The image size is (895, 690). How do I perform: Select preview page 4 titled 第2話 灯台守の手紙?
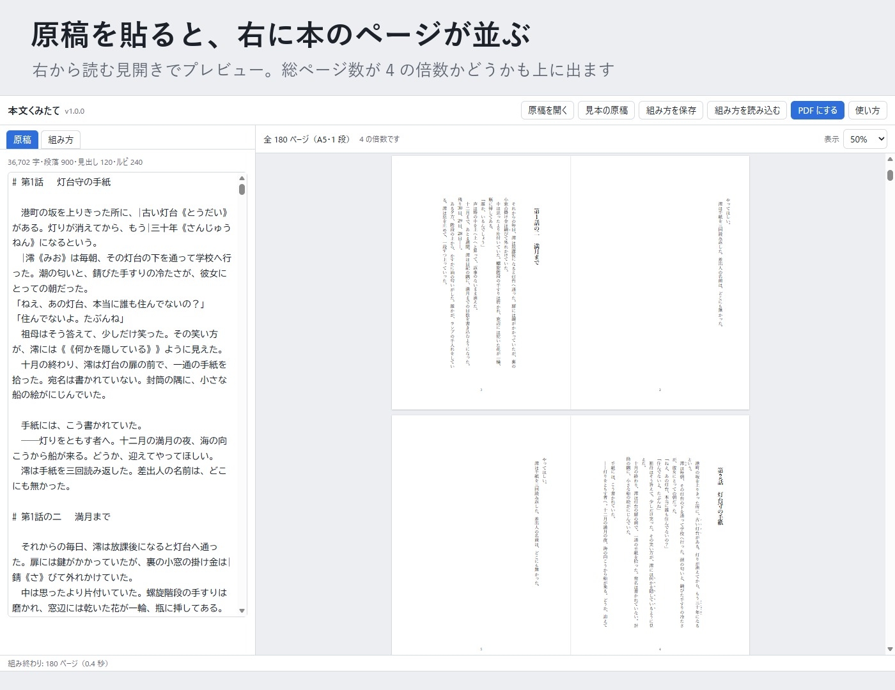660,535
